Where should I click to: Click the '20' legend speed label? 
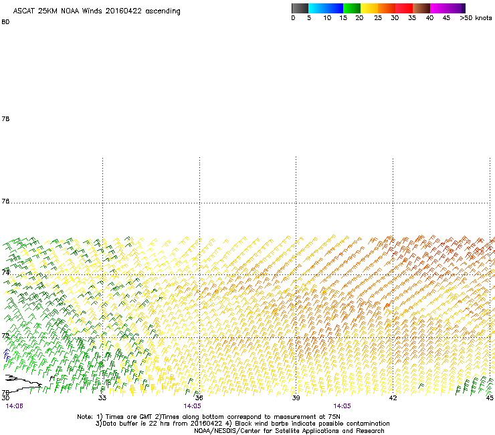[359, 18]
